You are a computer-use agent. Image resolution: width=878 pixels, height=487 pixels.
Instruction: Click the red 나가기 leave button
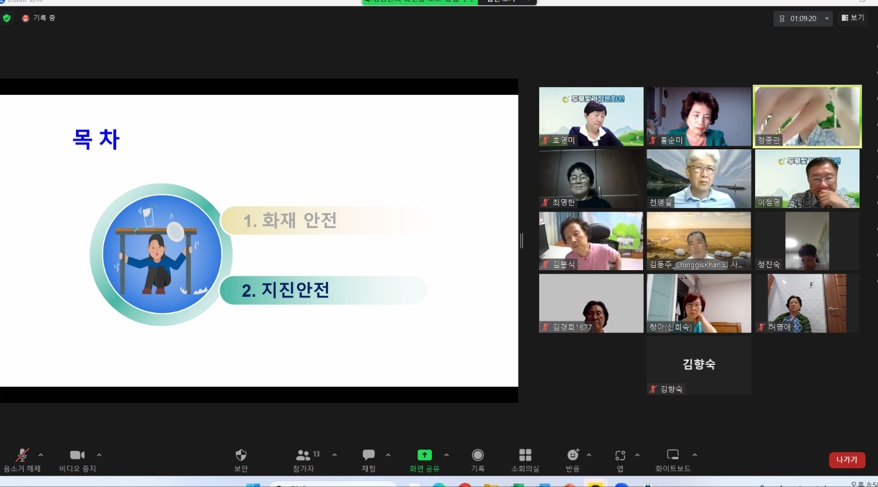(x=847, y=460)
